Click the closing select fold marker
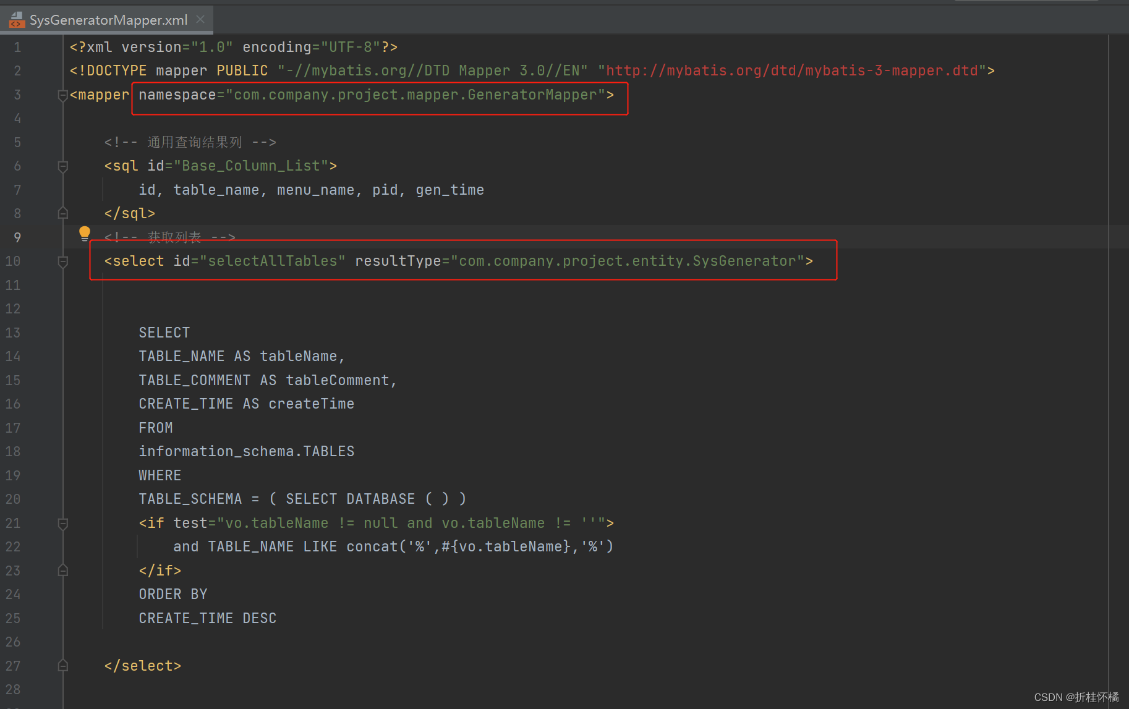The image size is (1129, 709). (62, 666)
